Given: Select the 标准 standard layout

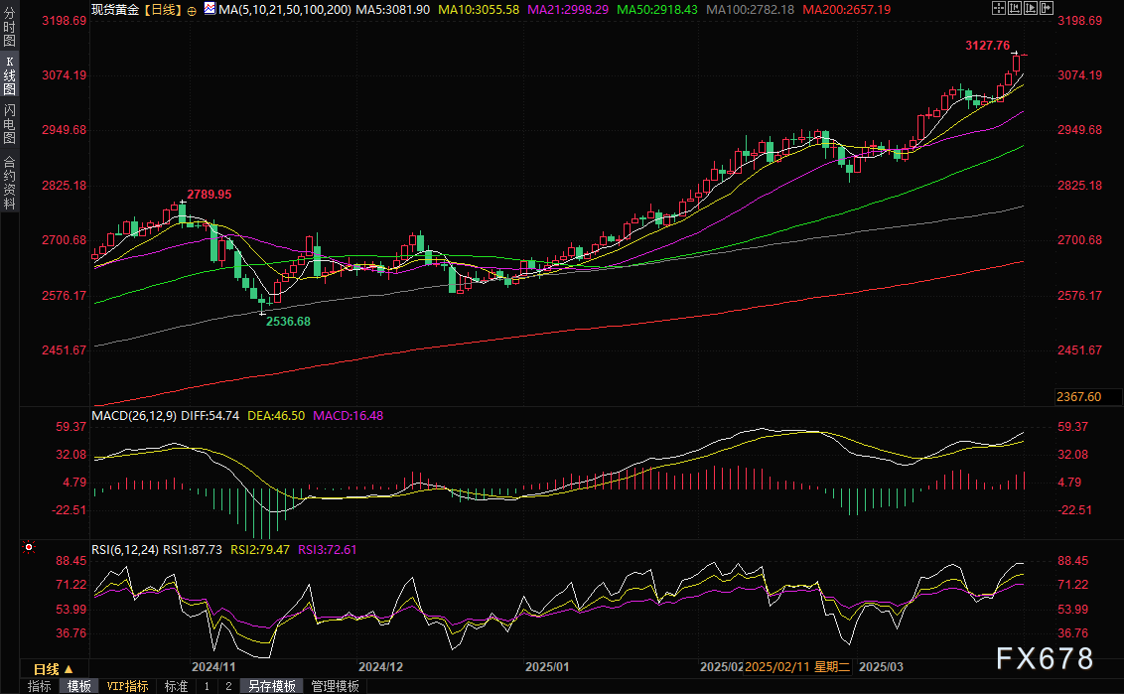Looking at the screenshot, I should click(x=176, y=686).
